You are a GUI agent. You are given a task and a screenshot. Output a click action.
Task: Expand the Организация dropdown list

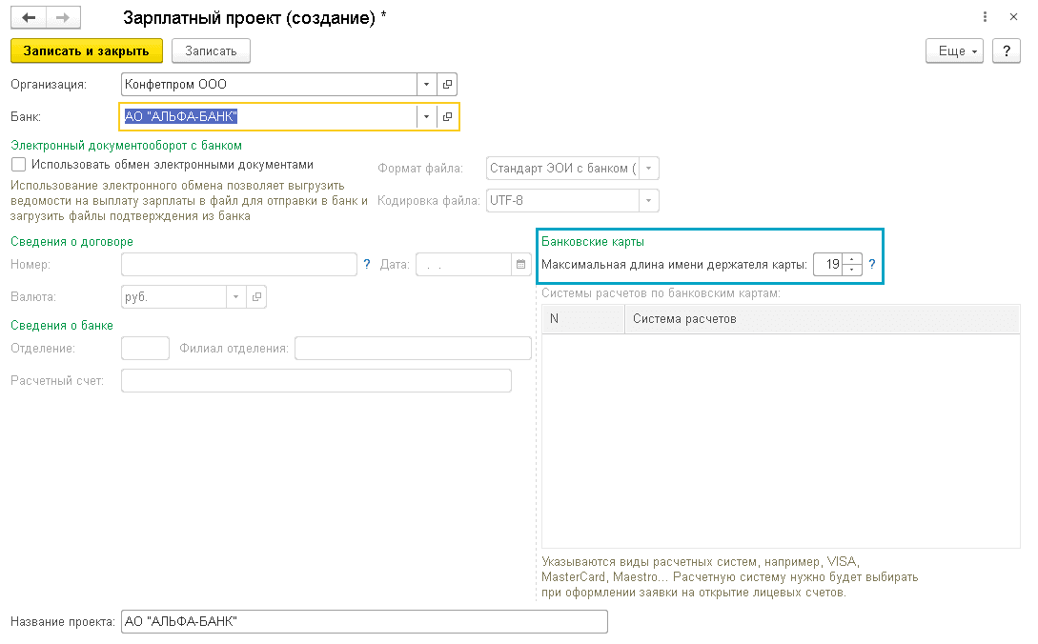click(x=426, y=85)
